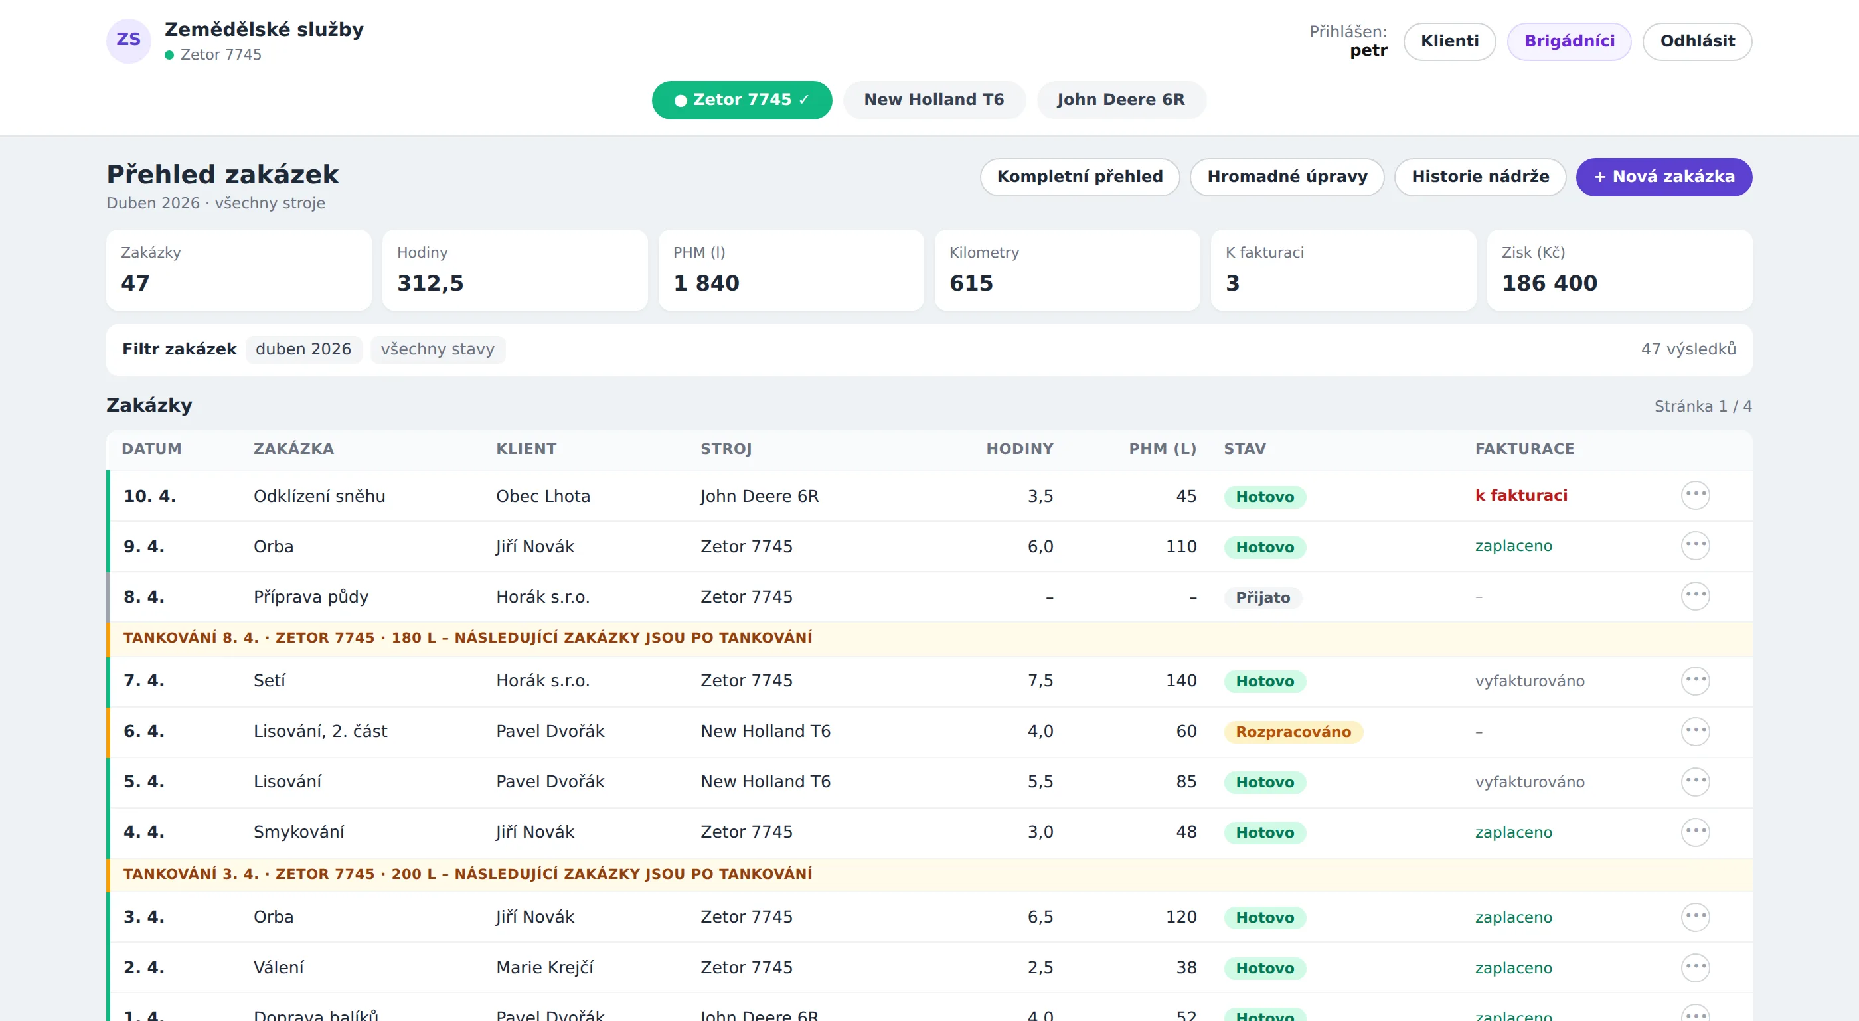Open Historie nádrže
The width and height of the screenshot is (1859, 1021).
[x=1480, y=177]
